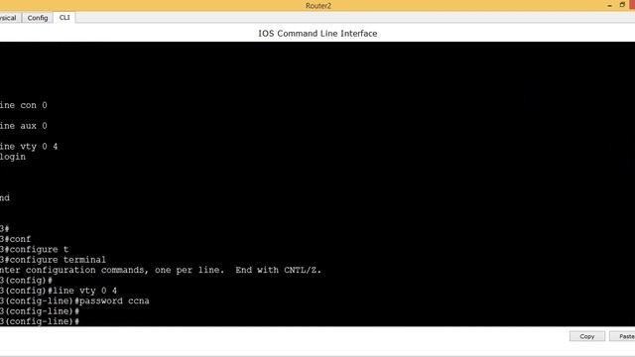Click the last config-line prompt in terminal
The image size is (635, 357).
(x=40, y=321)
